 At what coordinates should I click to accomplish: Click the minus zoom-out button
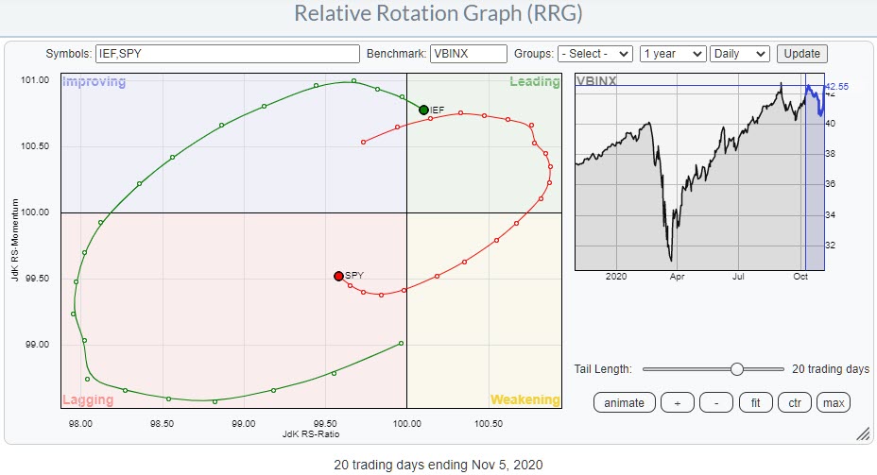[716, 403]
